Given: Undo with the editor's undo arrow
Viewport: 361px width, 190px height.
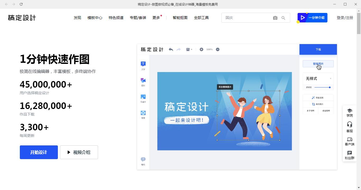Looking at the screenshot, I should tap(171, 49).
